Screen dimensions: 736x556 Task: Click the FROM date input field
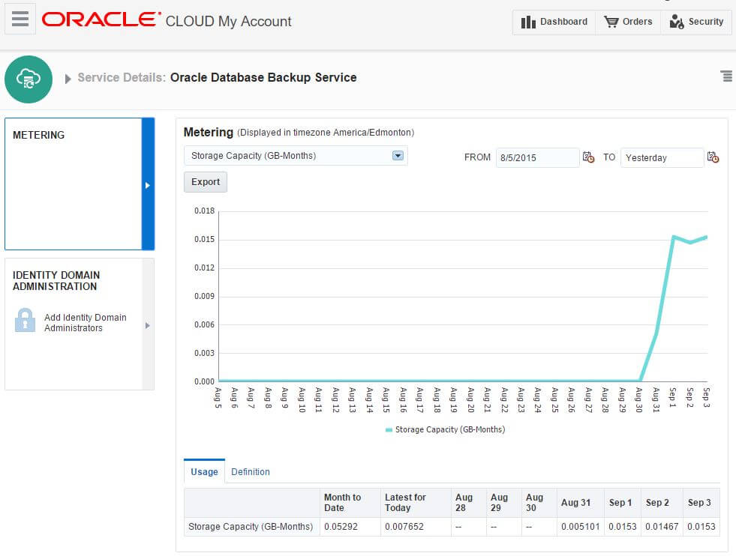click(536, 158)
